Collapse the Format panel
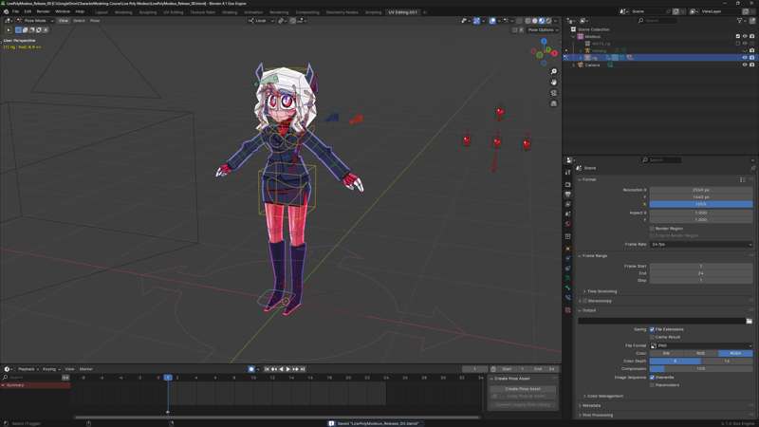The height and width of the screenshot is (427, 759). [587, 179]
